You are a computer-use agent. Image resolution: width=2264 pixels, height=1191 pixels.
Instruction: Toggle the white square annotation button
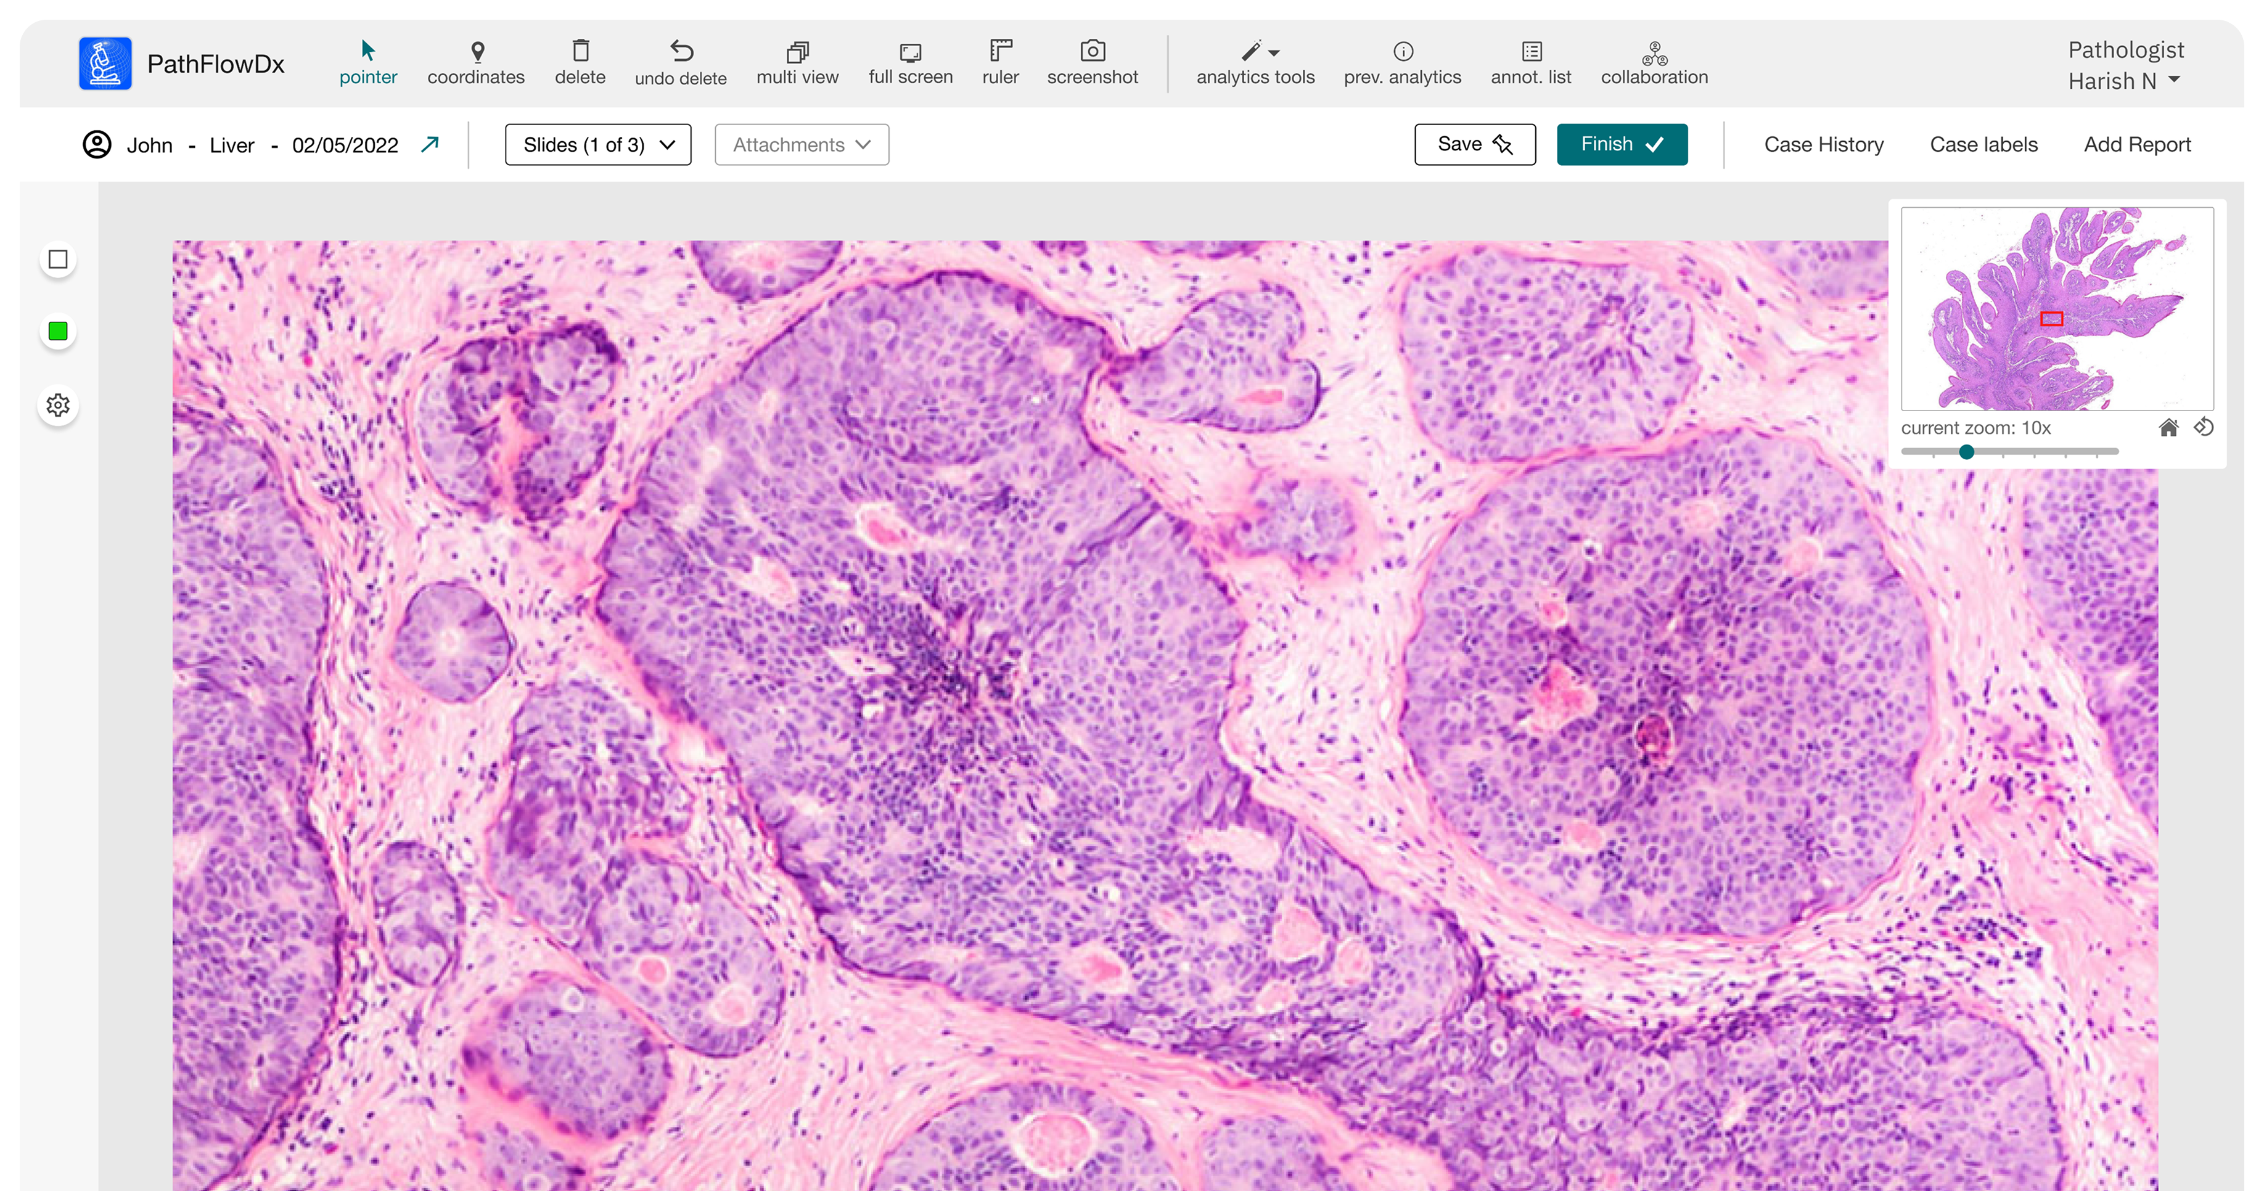tap(58, 260)
